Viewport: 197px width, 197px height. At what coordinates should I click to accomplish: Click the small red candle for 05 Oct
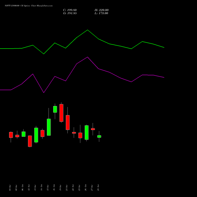tap(17, 136)
